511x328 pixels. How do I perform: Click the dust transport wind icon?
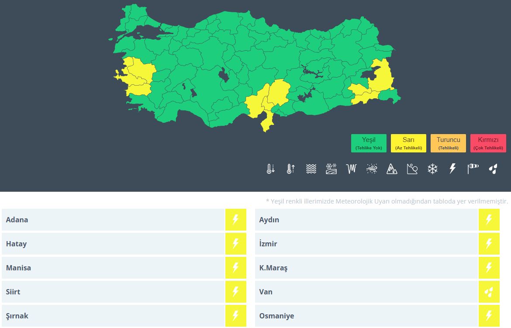[372, 169]
